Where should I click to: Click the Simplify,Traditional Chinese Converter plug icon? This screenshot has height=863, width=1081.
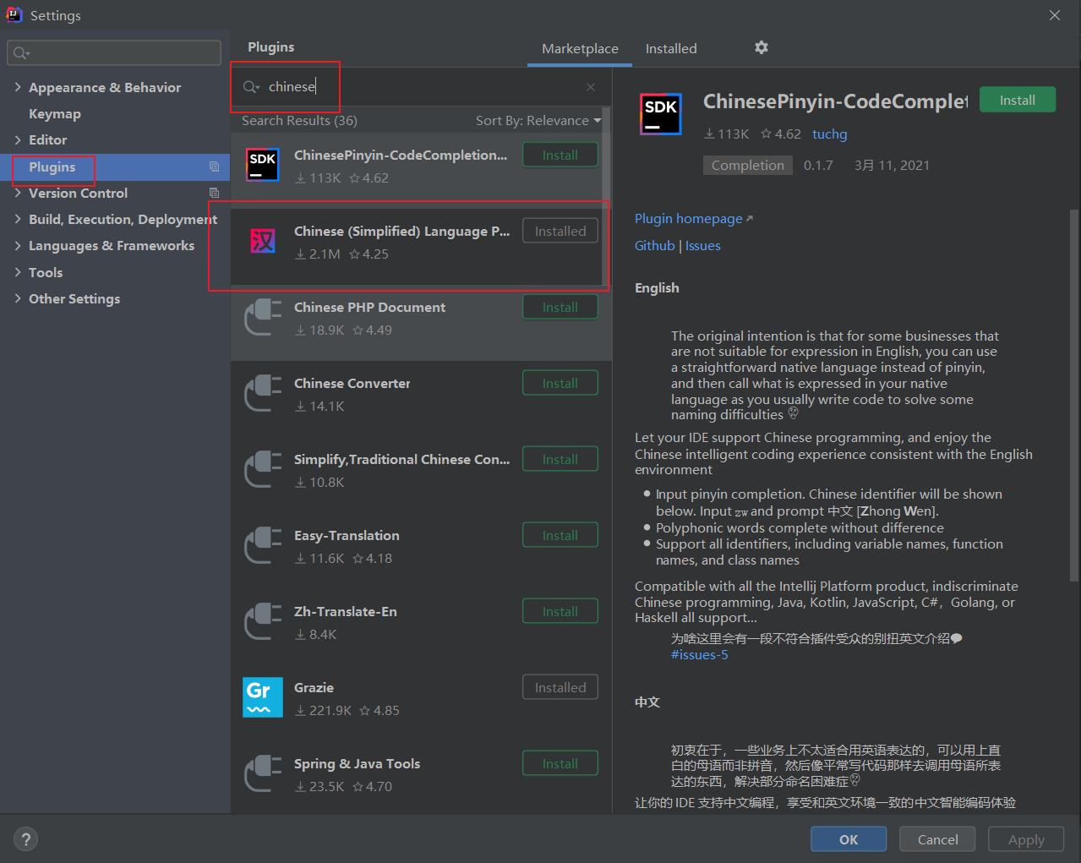coord(263,469)
